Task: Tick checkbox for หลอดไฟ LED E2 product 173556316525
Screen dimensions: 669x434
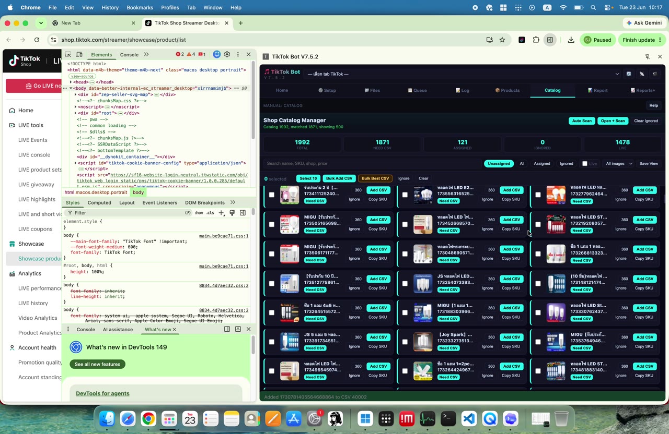Action: click(405, 195)
